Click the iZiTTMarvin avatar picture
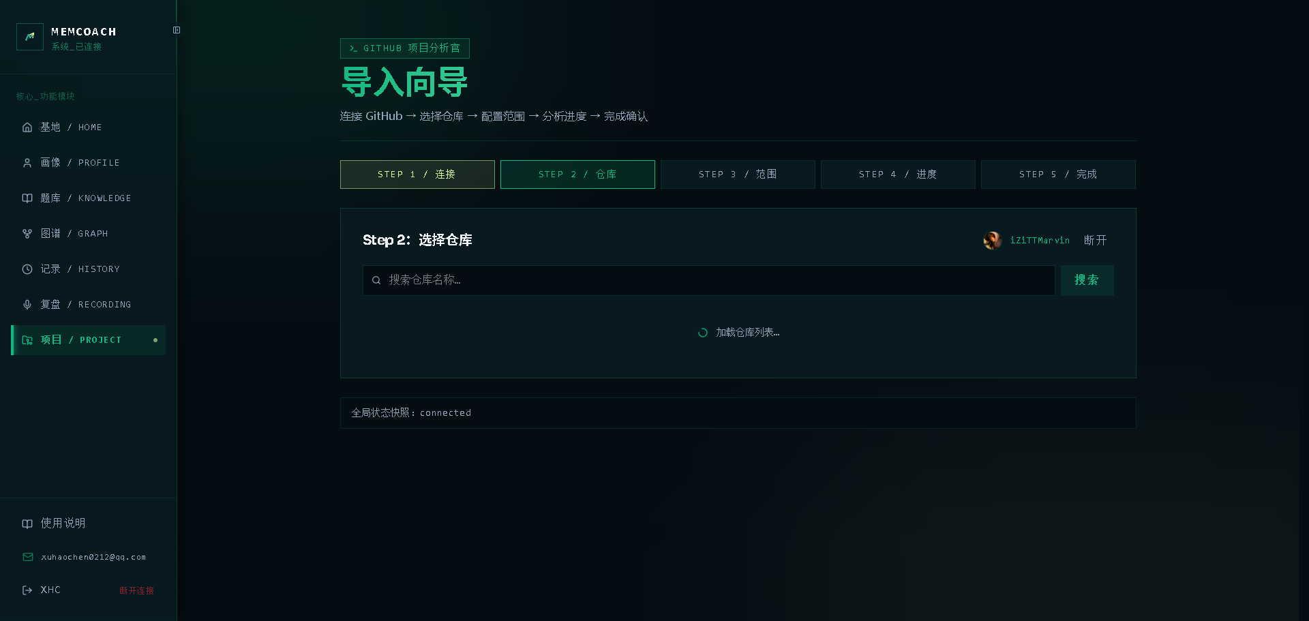The height and width of the screenshot is (621, 1309). (x=993, y=241)
